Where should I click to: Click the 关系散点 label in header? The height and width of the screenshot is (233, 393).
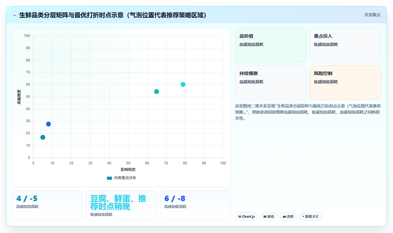click(372, 15)
